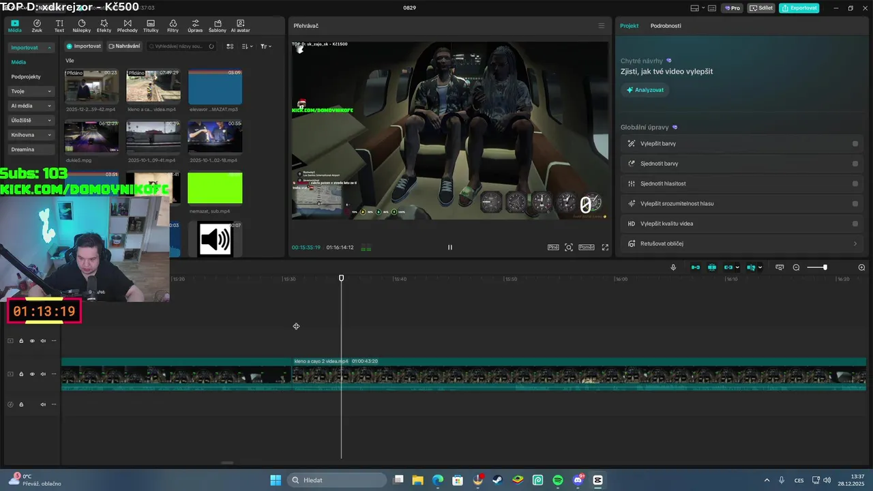
Task: Toggle the Vylepšit srozumitelnost hlasu checkbox
Action: (855, 203)
